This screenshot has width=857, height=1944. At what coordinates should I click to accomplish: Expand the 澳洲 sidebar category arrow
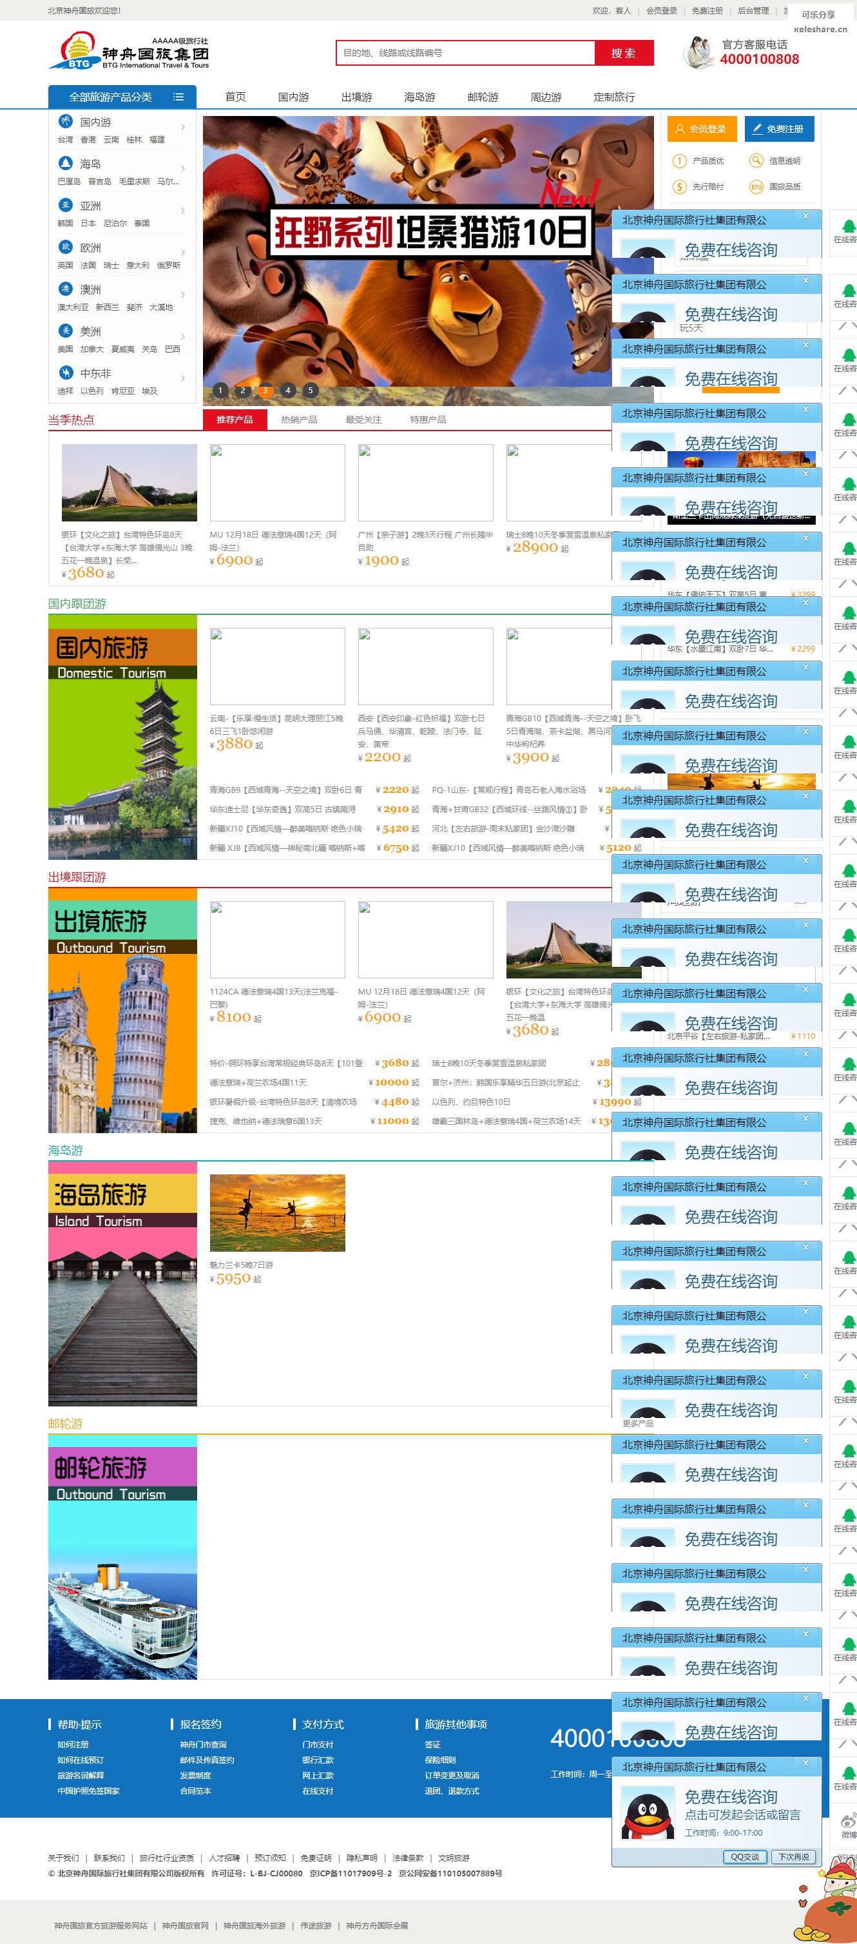click(183, 295)
